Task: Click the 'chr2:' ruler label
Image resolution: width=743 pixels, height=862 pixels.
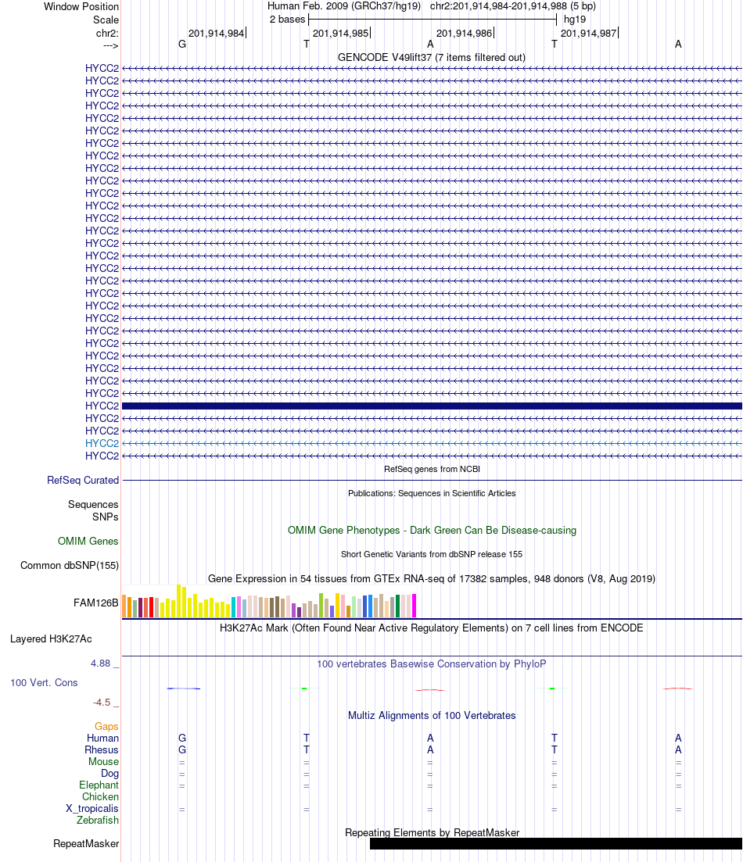Action: (107, 33)
